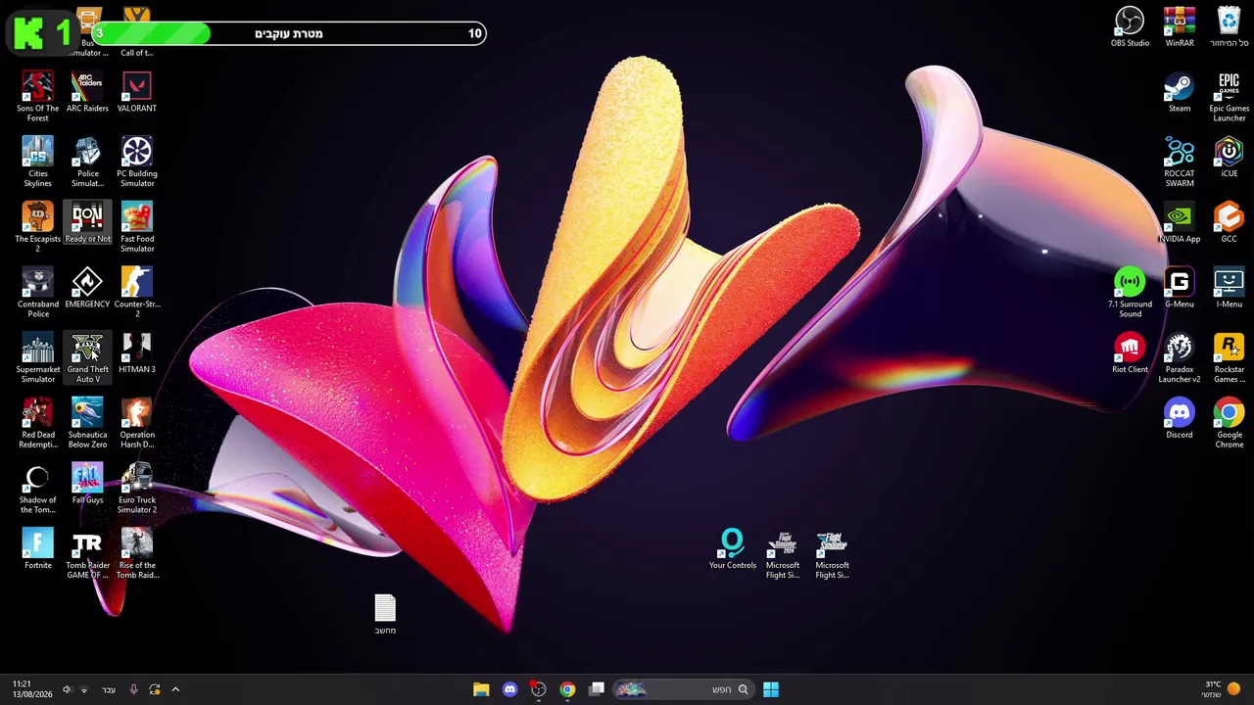1254x705 pixels.
Task: Select the EMERGENCY game icon
Action: click(x=87, y=288)
